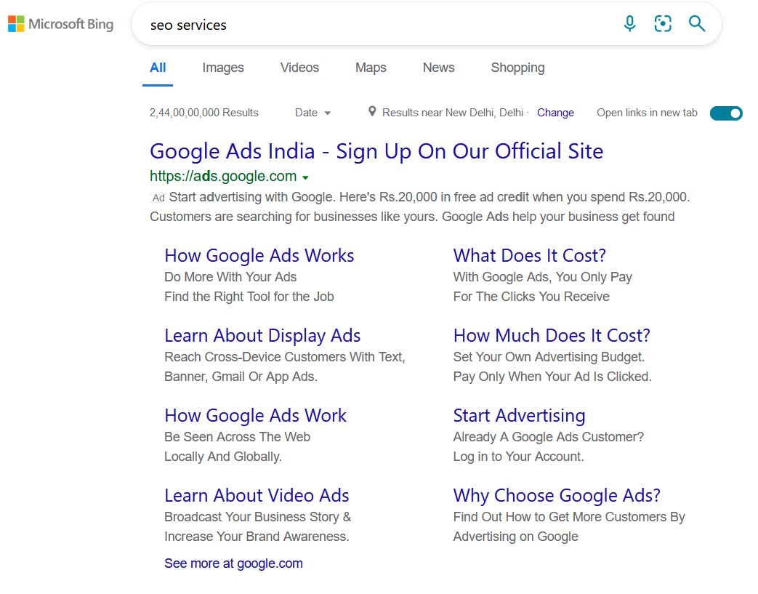Open How Google Ads Works link

coord(259,255)
